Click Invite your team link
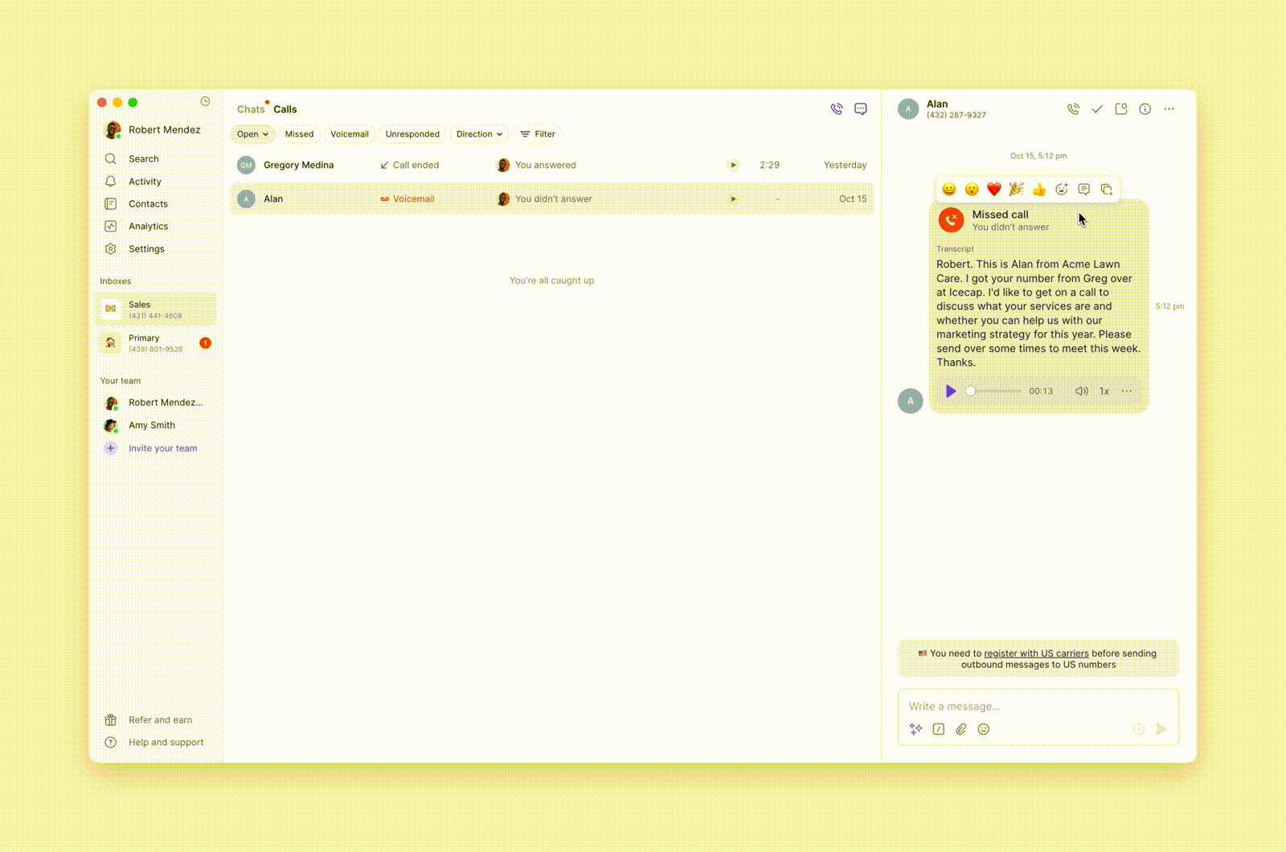Screen dimensions: 1286x852 coord(162,449)
